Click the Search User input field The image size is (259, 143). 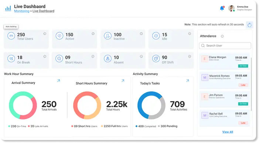pyautogui.click(x=225, y=45)
